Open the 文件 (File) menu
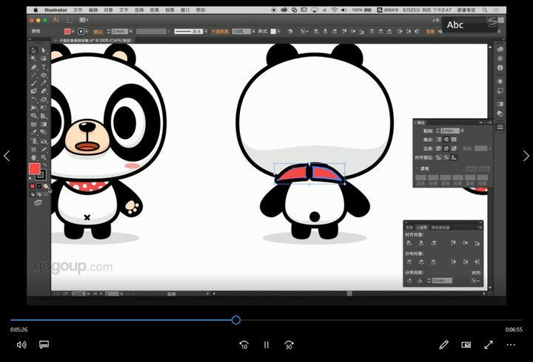This screenshot has height=362, width=533. 78,10
